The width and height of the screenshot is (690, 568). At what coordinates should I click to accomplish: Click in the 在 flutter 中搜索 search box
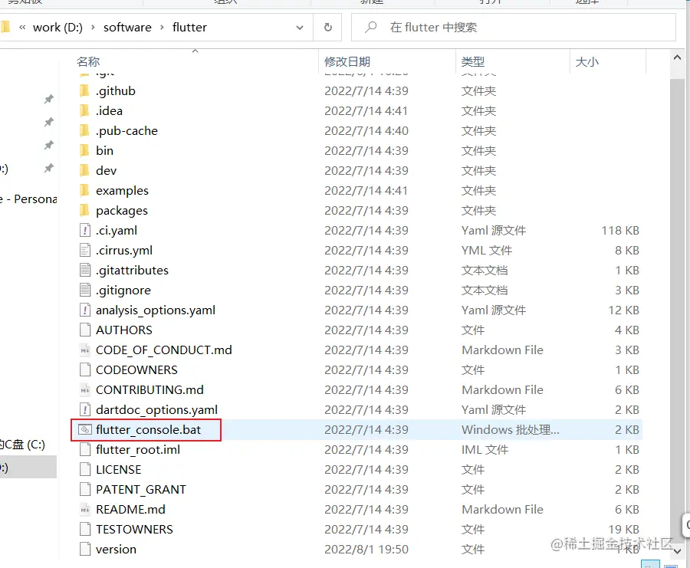coord(514,28)
